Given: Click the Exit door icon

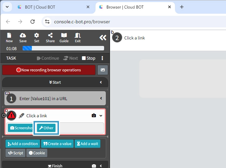Looking at the screenshot, I should click(x=78, y=37).
